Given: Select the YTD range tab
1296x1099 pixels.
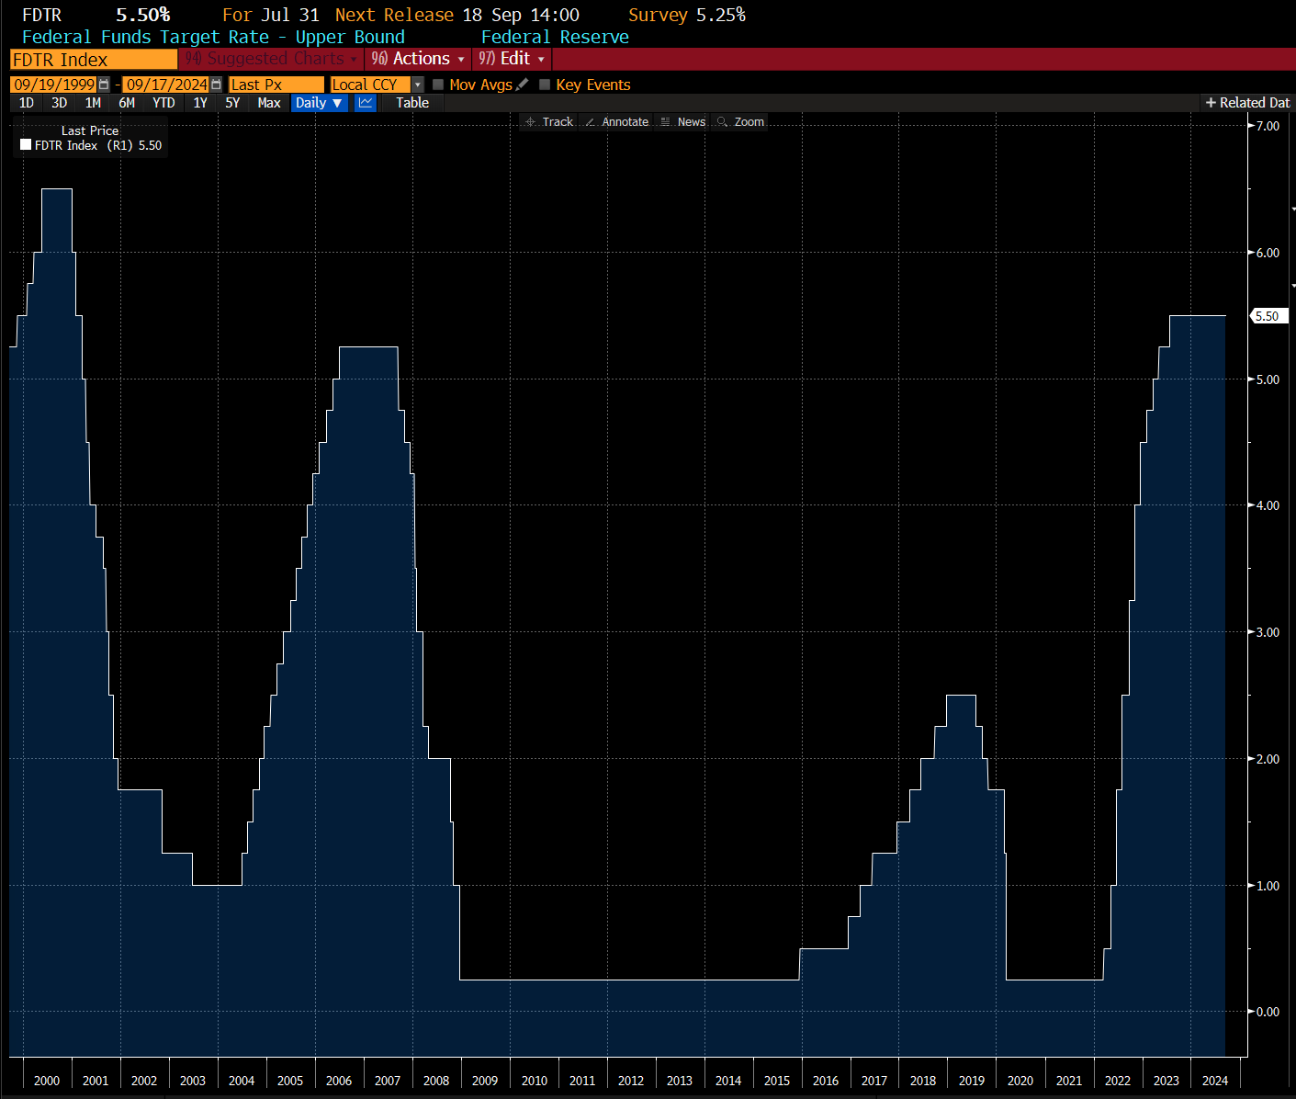Looking at the screenshot, I should tap(163, 103).
